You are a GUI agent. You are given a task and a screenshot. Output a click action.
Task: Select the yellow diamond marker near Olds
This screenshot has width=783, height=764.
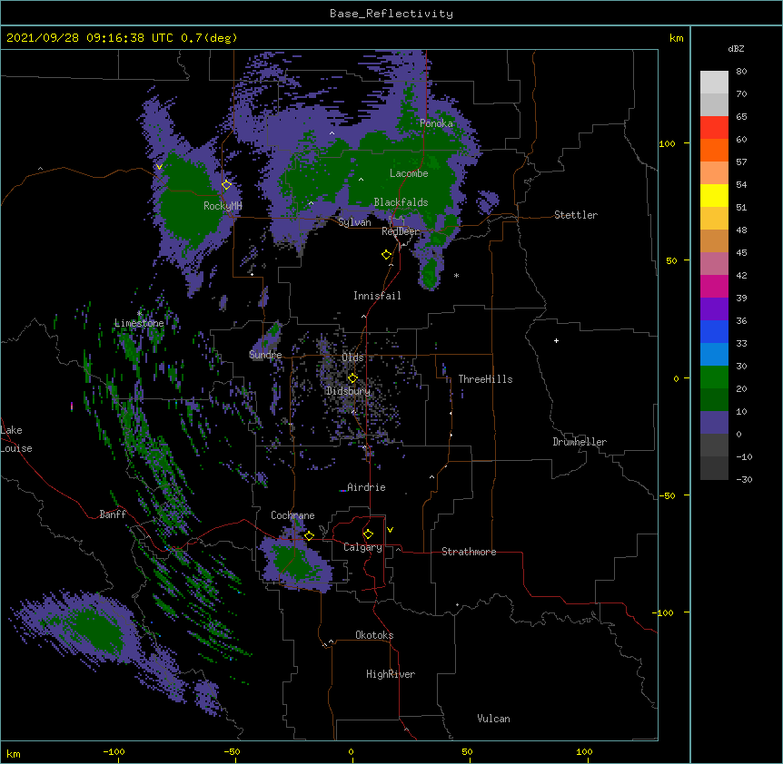352,378
